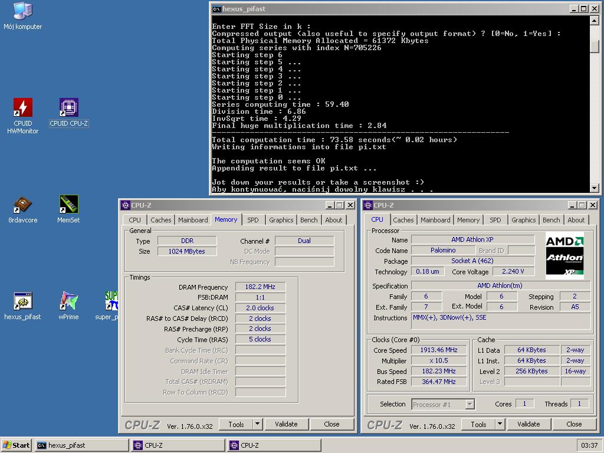Open Caches tab in right CPU-Z window
This screenshot has height=453, width=604.
click(403, 220)
